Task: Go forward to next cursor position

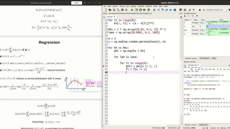Action: pos(204,10)
